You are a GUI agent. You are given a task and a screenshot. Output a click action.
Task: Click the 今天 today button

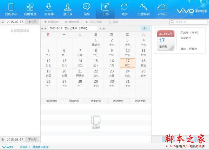point(146,28)
